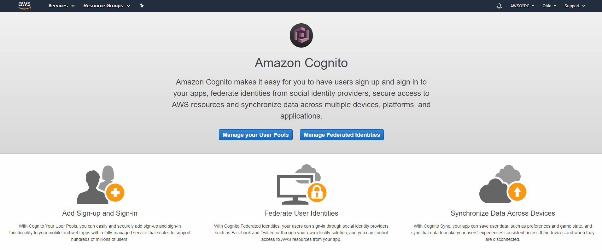This screenshot has height=250, width=602.
Task: Click the orange plus badge on the users graphic
Action: pos(115,192)
